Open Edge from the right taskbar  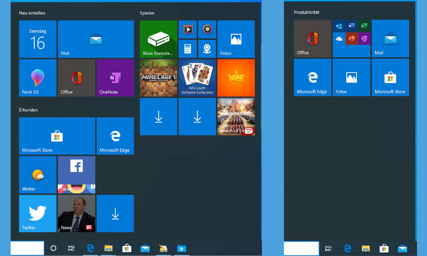click(x=347, y=248)
